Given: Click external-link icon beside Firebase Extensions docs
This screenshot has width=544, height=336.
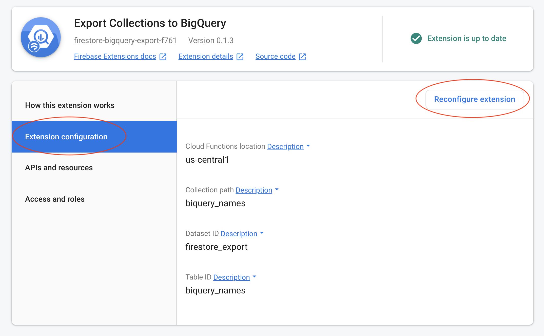Looking at the screenshot, I should point(163,57).
